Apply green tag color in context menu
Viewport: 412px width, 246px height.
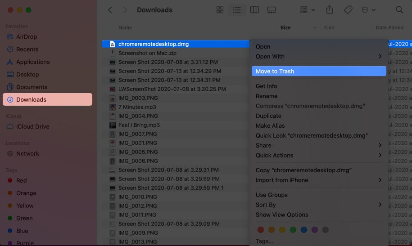click(293, 230)
